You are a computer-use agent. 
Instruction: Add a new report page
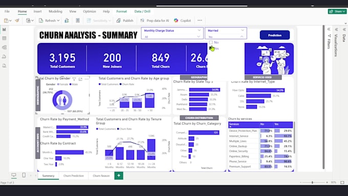119,176
